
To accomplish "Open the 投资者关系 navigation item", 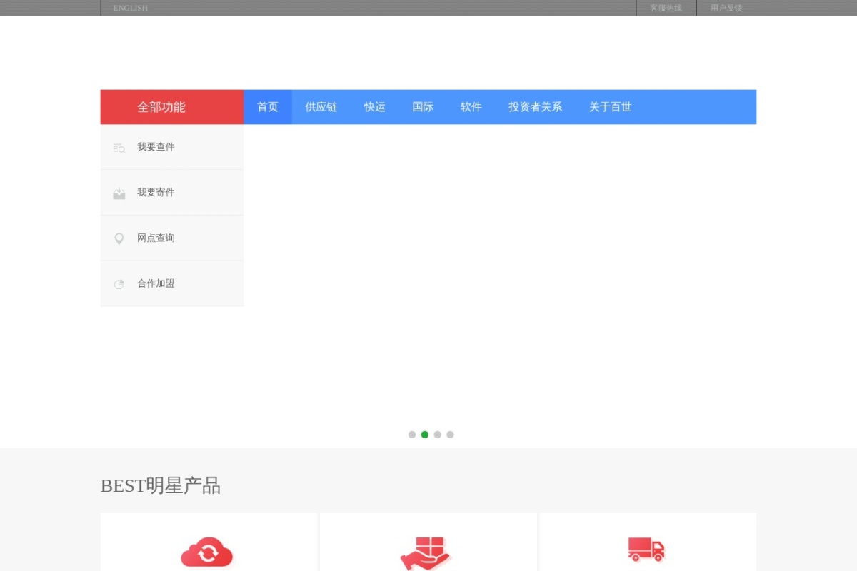I will pos(536,107).
